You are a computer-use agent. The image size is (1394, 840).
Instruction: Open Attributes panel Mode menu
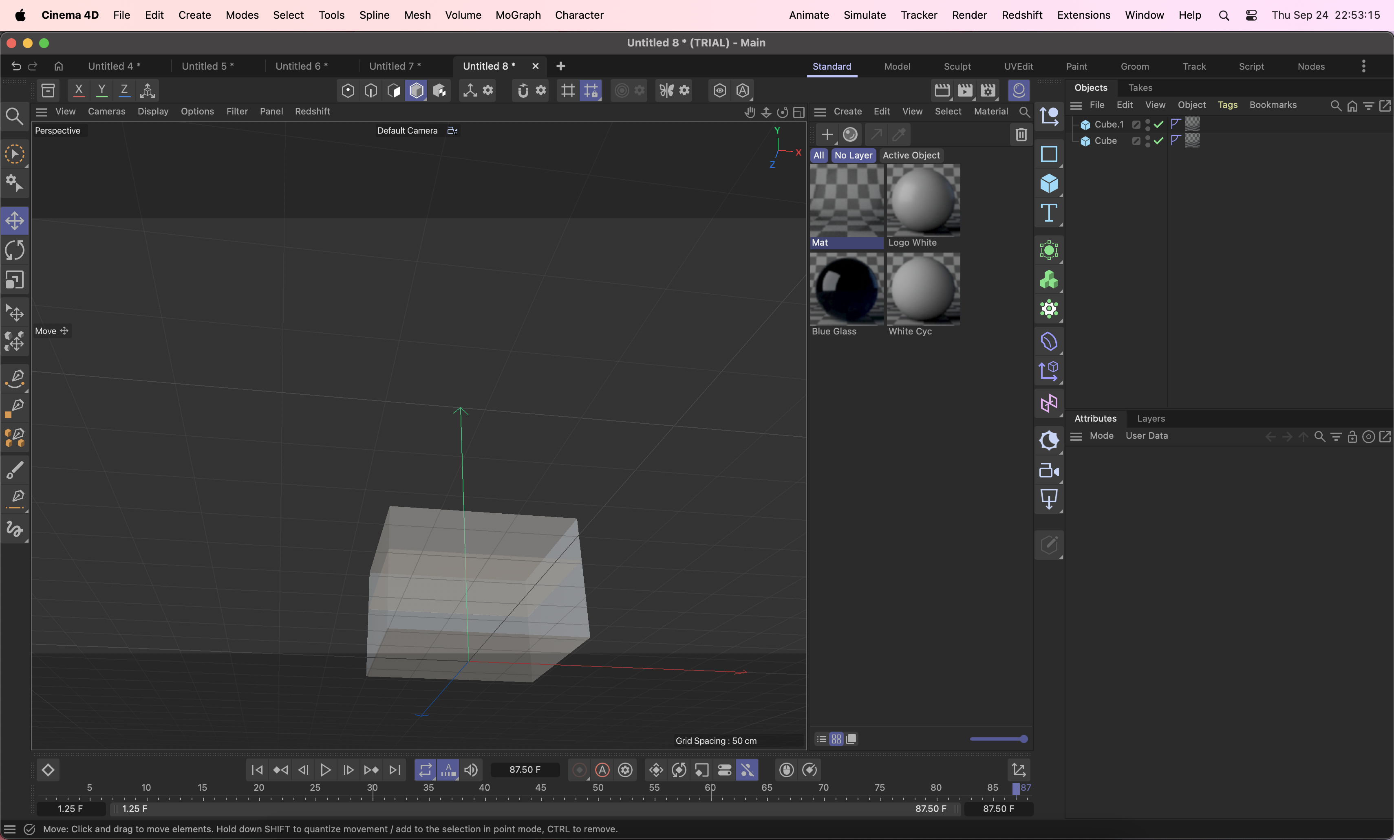(1101, 436)
